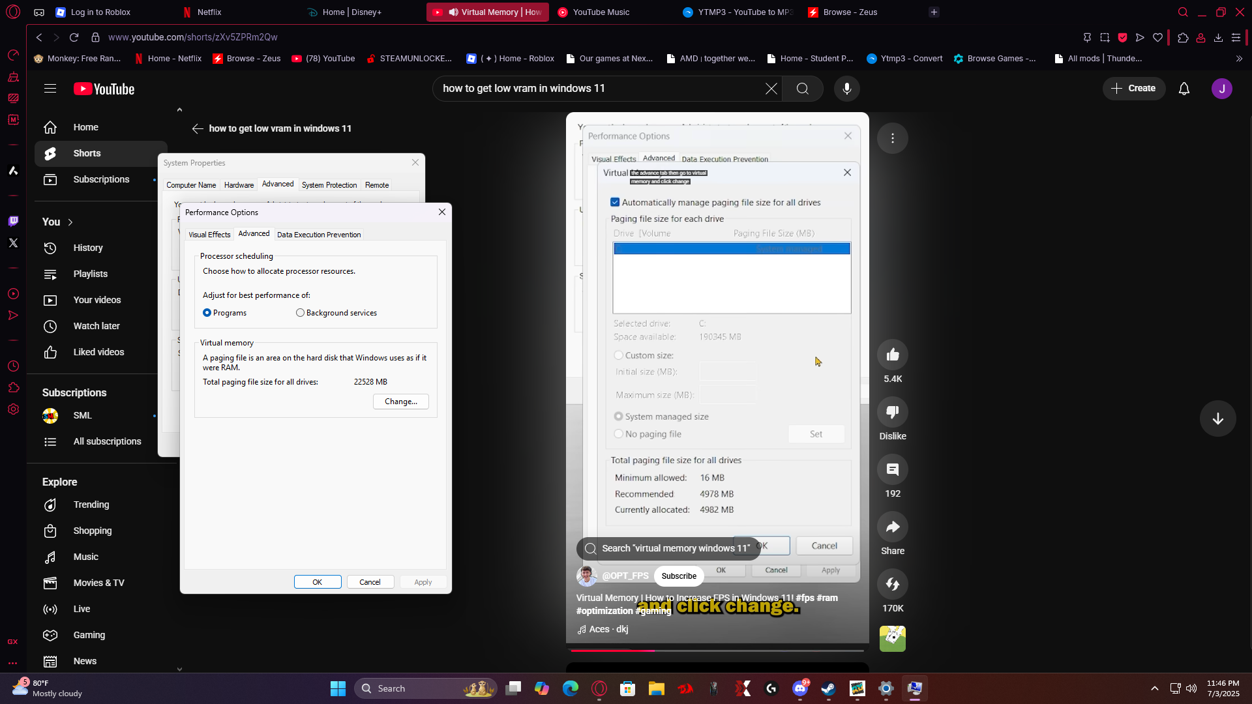Open the Data Execution Prevention tab
The image size is (1252, 704).
point(318,235)
